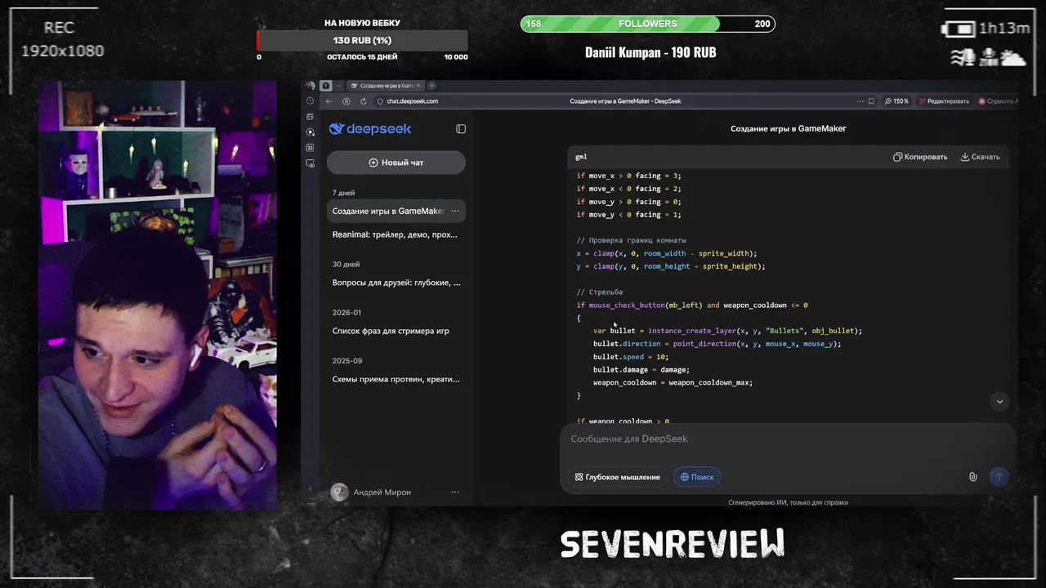Image resolution: width=1046 pixels, height=588 pixels.
Task: Expand the tab list dropdown arrow
Action: pyautogui.click(x=338, y=86)
